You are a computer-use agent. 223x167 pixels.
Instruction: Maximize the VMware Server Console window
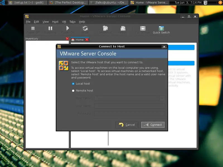coord(189,16)
